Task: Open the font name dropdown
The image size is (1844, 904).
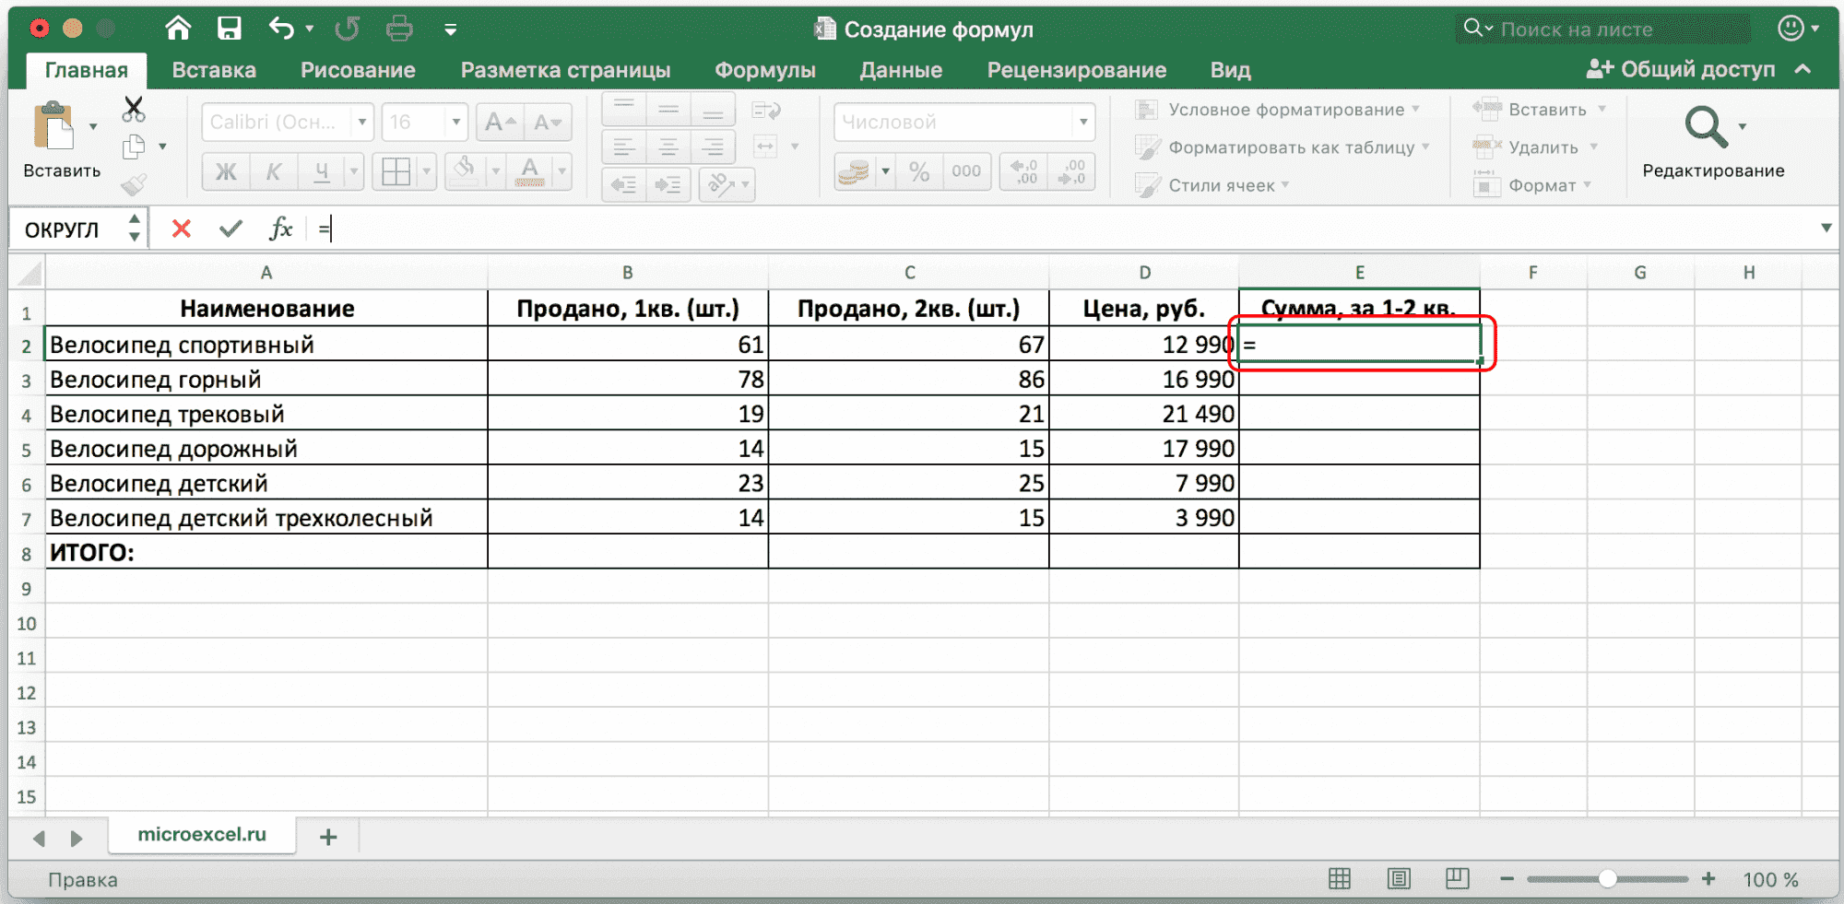Action: point(361,121)
